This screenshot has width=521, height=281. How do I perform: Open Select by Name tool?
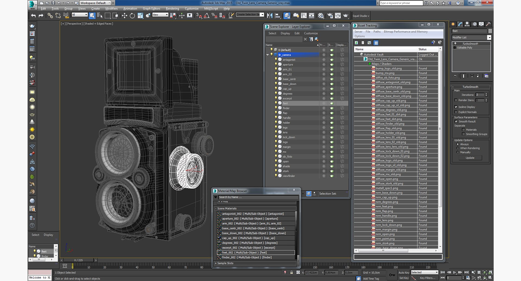(100, 16)
